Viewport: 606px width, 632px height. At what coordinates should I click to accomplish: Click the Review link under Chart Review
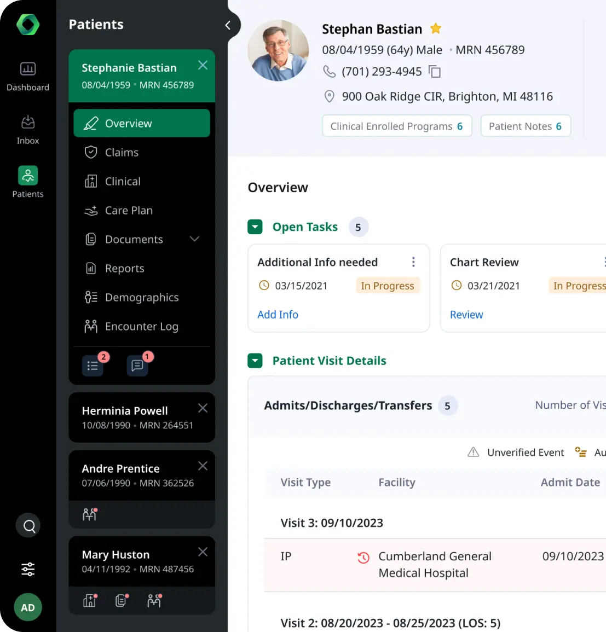(466, 315)
